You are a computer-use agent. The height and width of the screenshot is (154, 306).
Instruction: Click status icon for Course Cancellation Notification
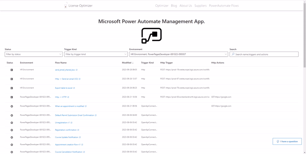tap(12, 152)
